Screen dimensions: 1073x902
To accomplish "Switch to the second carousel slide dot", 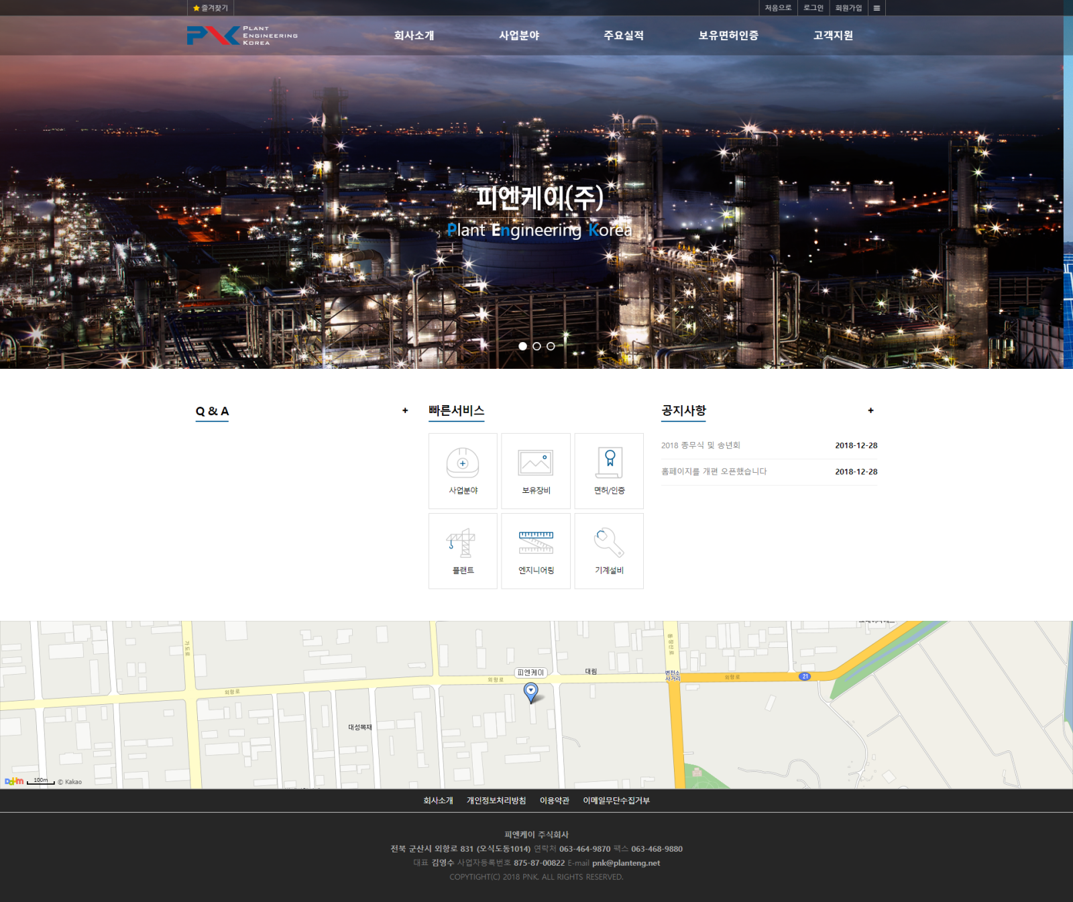I will pos(536,346).
